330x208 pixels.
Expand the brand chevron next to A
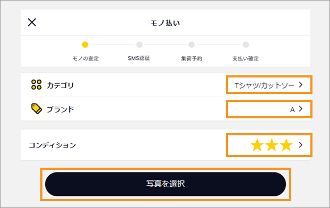tap(301, 109)
